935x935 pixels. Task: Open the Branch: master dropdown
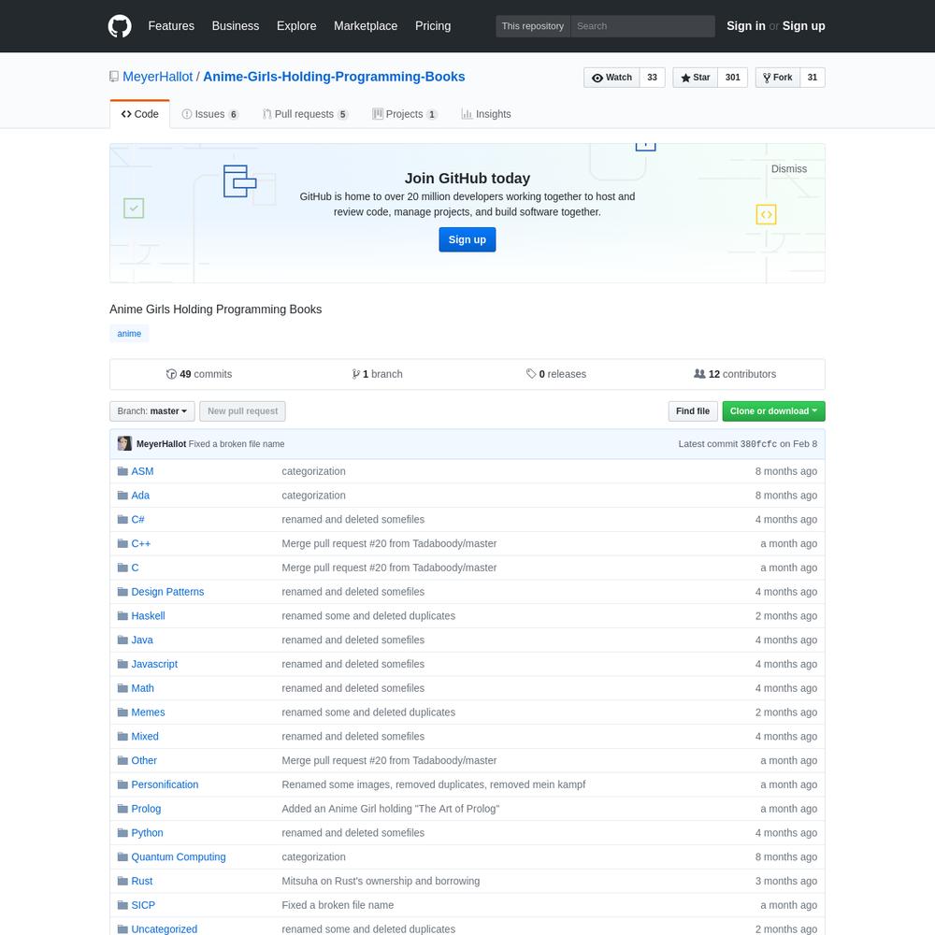point(152,411)
